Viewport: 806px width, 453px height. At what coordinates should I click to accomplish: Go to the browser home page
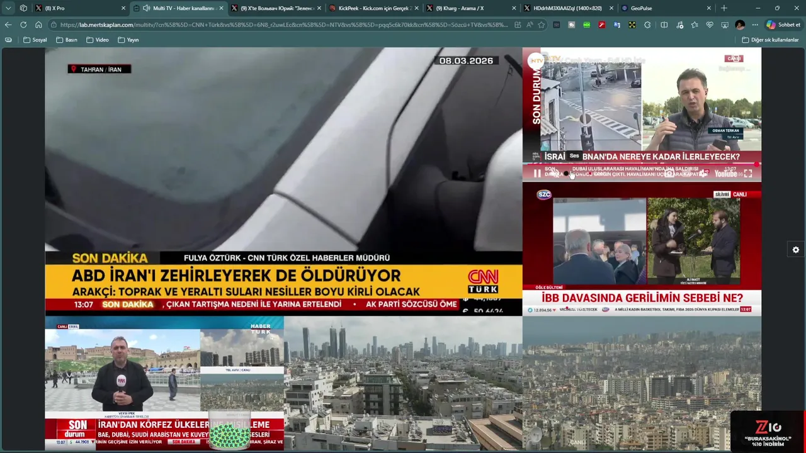tap(38, 25)
